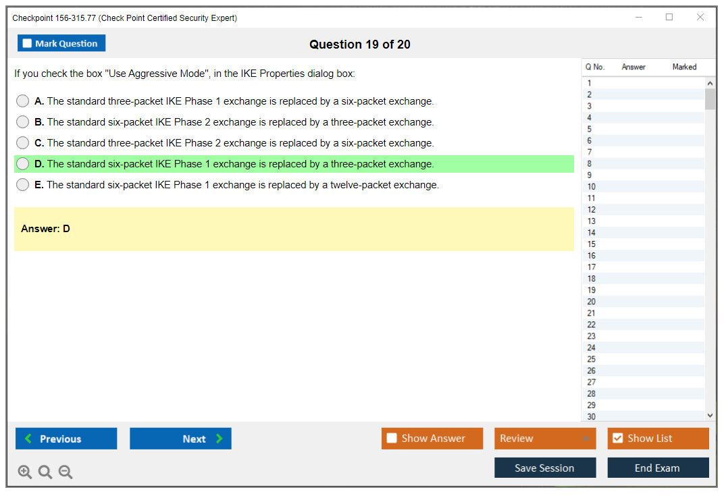This screenshot has width=726, height=496.
Task: Click the Save Session button
Action: [x=544, y=468]
